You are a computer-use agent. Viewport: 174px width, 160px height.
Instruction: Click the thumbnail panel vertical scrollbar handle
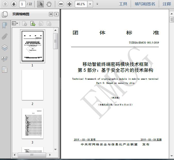pyautogui.click(x=55, y=41)
